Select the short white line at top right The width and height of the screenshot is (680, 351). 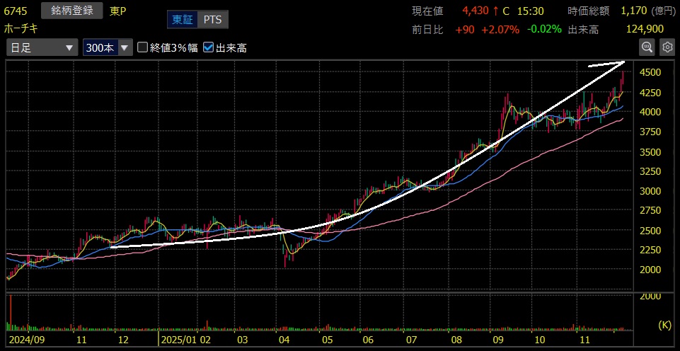click(606, 64)
